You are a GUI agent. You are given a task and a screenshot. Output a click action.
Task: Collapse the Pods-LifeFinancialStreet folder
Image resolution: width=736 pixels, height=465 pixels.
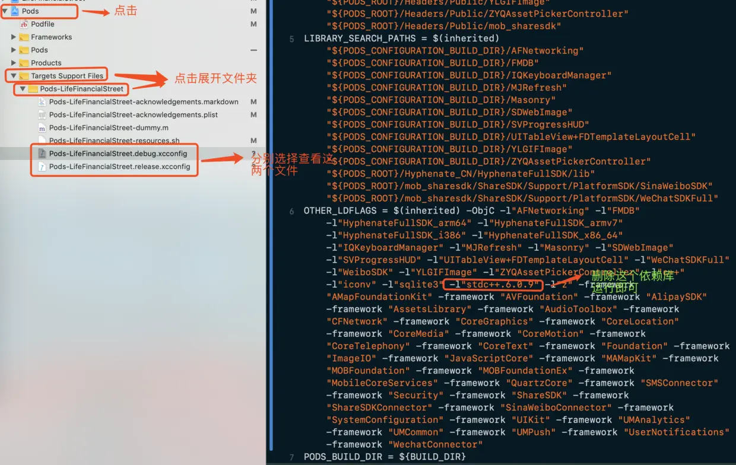(x=23, y=88)
